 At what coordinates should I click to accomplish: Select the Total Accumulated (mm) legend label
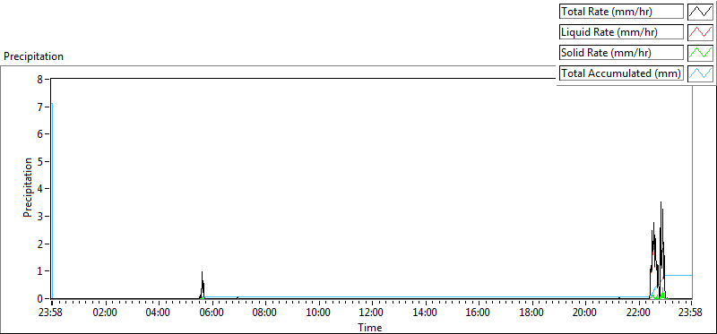click(x=621, y=73)
